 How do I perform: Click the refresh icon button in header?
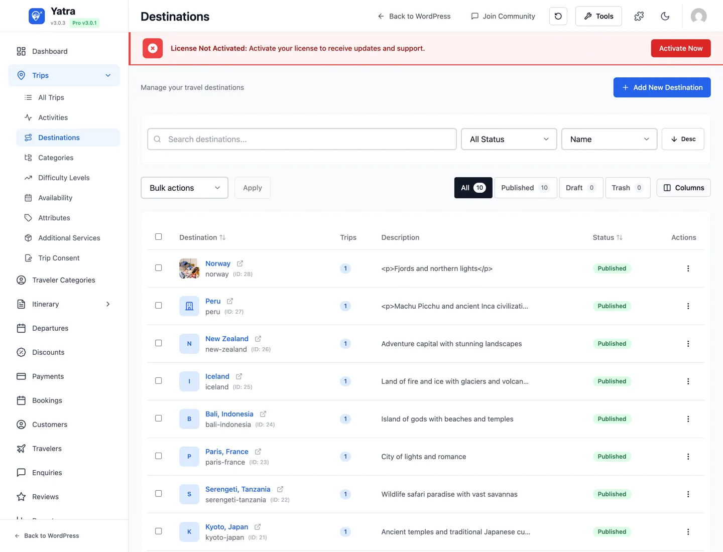[558, 16]
